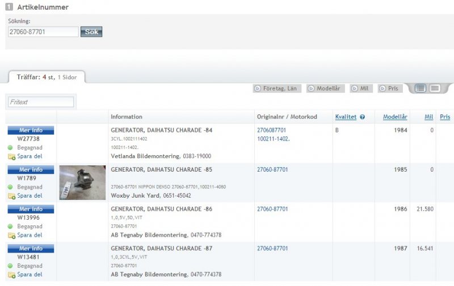Open the generator thumbnail photo for W1789
The height and width of the screenshot is (286, 454).
tap(82, 182)
